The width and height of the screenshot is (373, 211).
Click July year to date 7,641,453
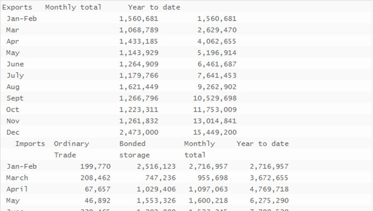pyautogui.click(x=217, y=76)
